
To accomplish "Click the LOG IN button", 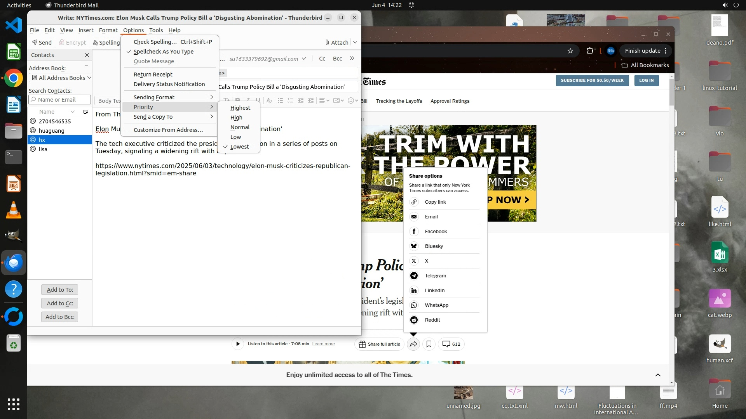I will pos(646,80).
